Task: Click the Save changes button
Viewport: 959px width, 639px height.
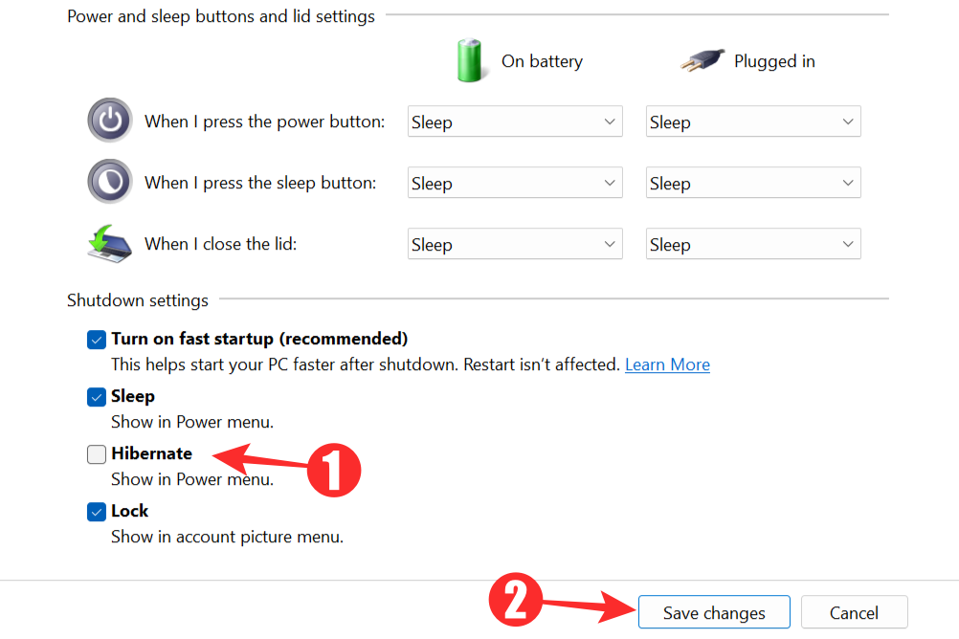Action: click(x=713, y=611)
